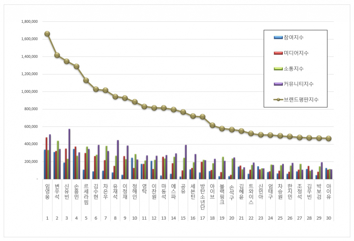Select the line data point above 변우석
Image resolution: width=354 pixels, height=241 pixels.
coord(57,55)
